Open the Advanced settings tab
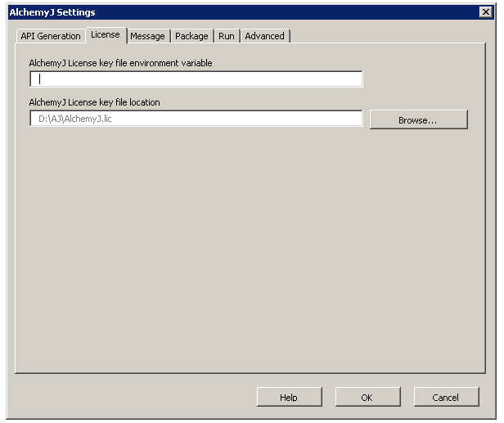Viewport: 504px width, 423px height. point(265,36)
